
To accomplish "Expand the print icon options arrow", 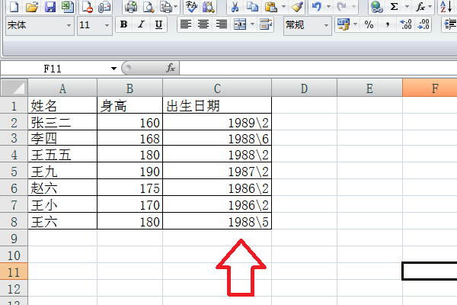I will [176, 6].
